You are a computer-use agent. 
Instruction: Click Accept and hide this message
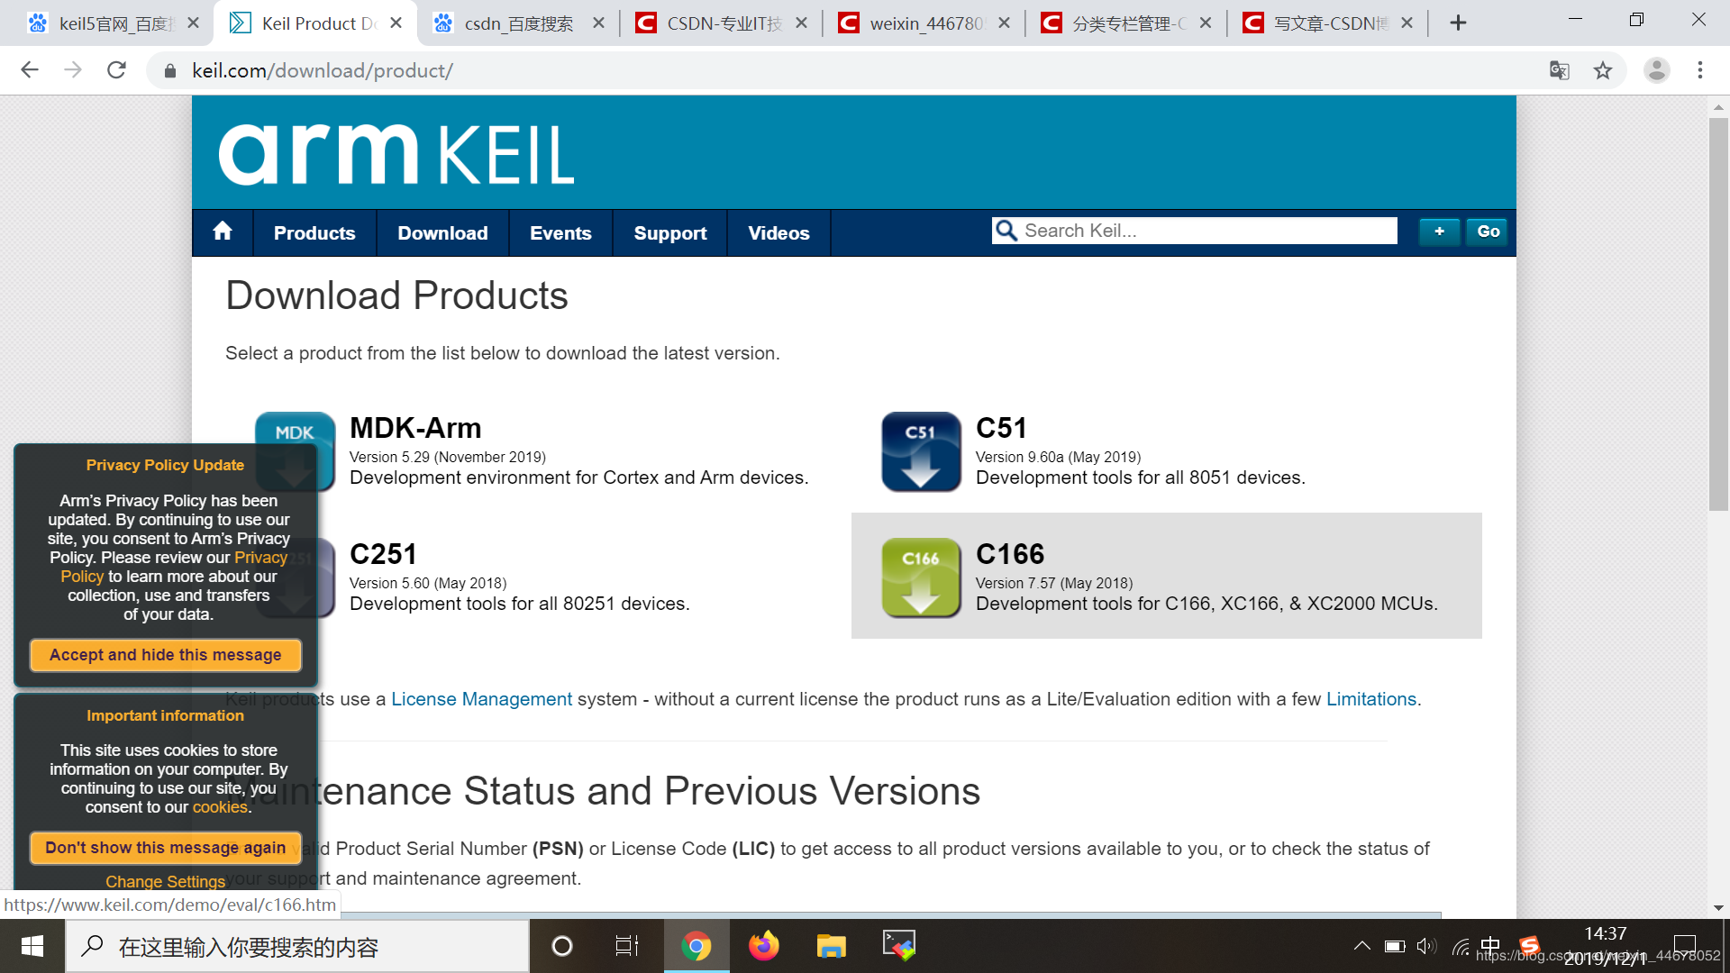[166, 655]
